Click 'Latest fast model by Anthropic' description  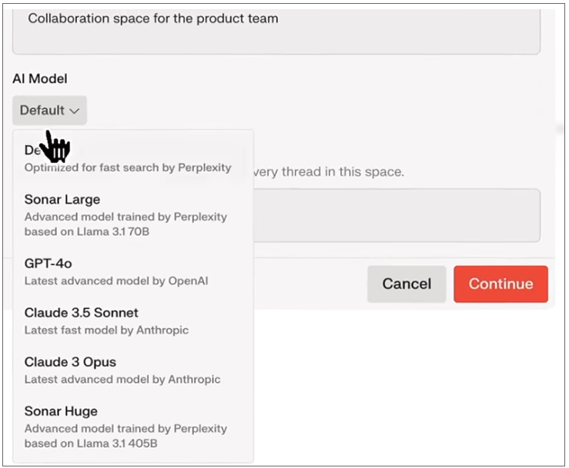[106, 330]
